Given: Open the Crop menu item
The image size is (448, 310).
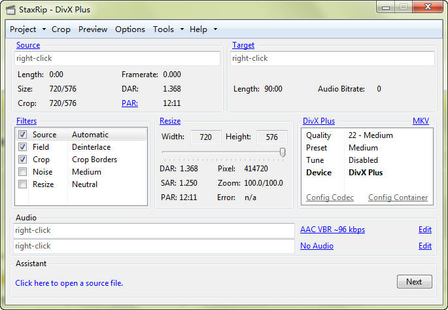Looking at the screenshot, I should pos(61,29).
